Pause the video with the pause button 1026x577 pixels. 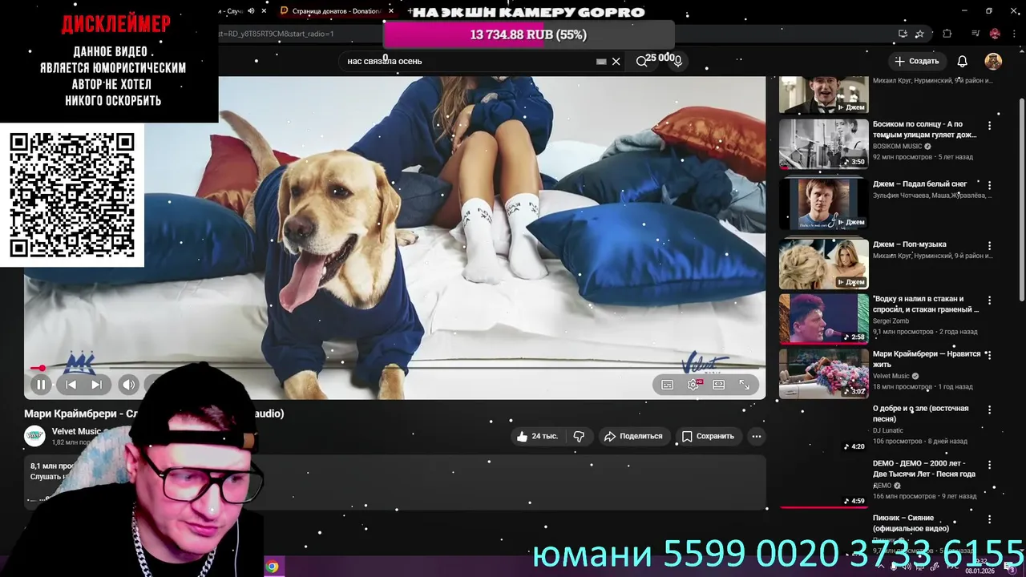click(x=41, y=385)
